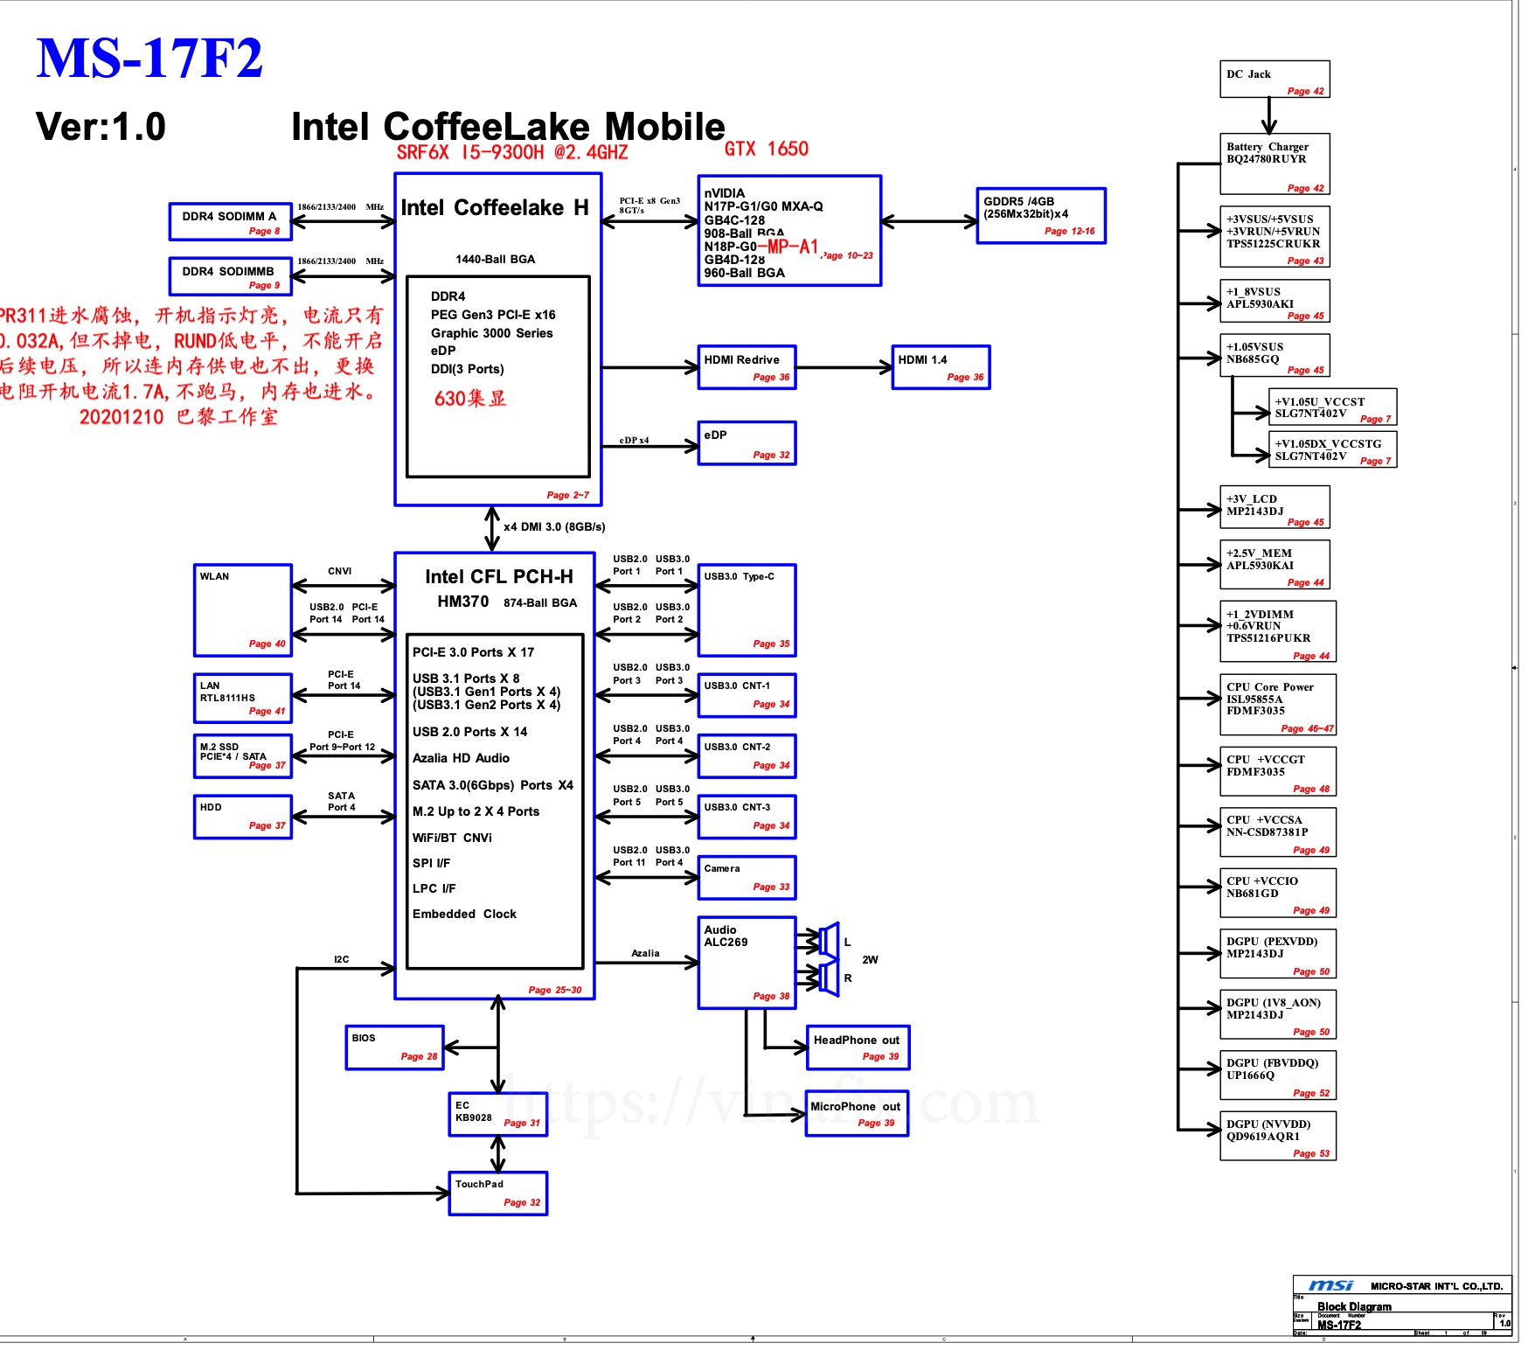Click the Audio ALC269 block
This screenshot has height=1350, width=1535.
[747, 963]
